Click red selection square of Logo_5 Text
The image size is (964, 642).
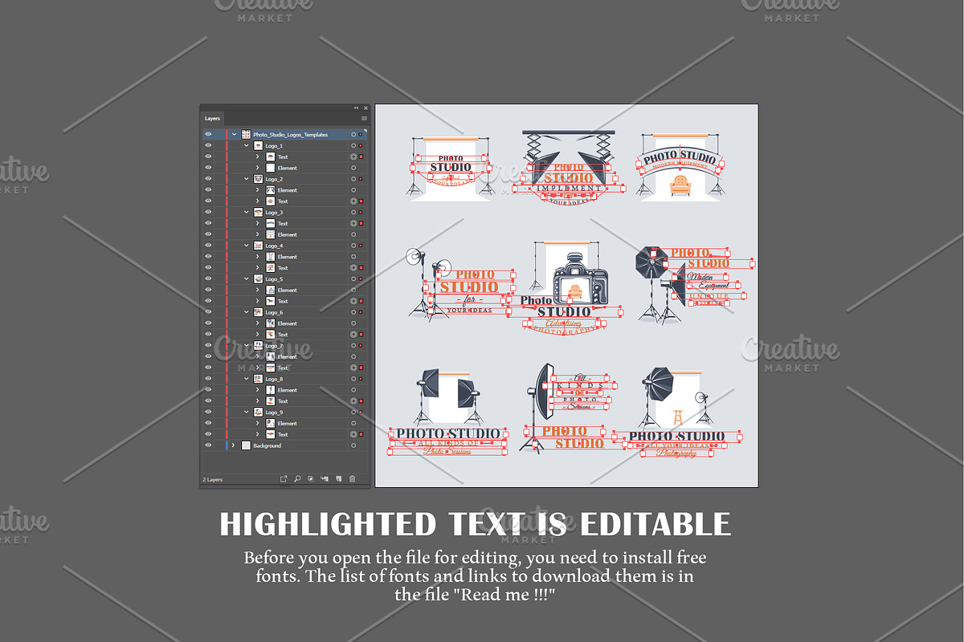[x=361, y=301]
